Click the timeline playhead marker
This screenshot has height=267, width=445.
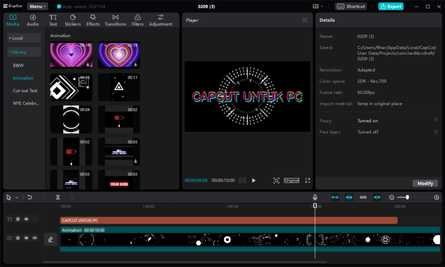pos(315,206)
